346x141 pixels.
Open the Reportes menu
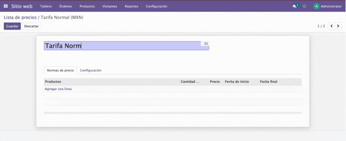131,6
